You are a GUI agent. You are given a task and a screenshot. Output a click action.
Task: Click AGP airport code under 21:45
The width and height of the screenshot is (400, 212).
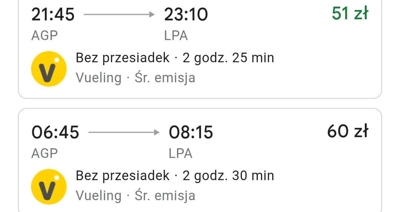pyautogui.click(x=45, y=36)
